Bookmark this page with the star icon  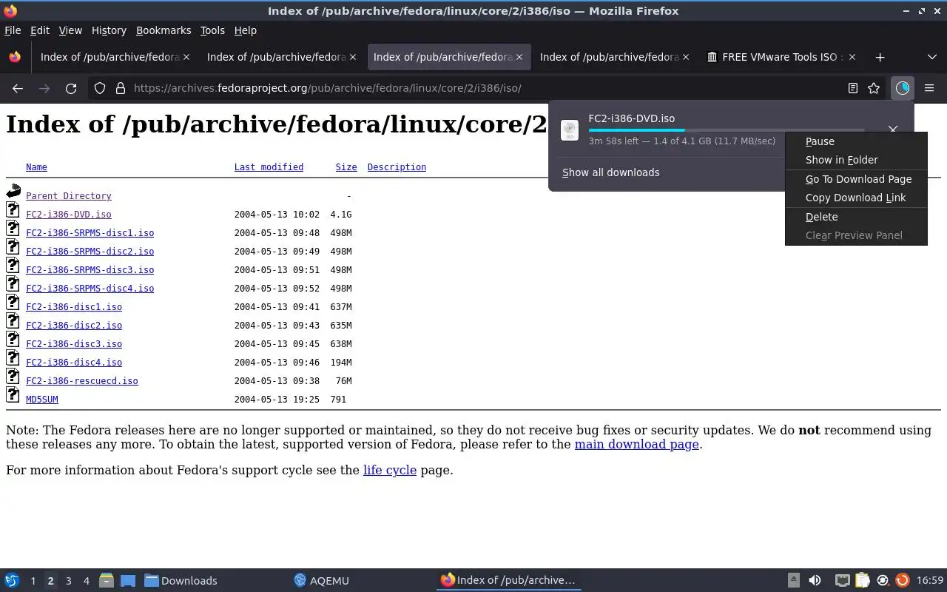874,88
